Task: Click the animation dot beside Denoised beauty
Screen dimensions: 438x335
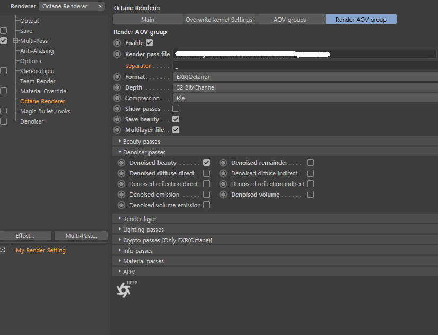Action: (121, 163)
